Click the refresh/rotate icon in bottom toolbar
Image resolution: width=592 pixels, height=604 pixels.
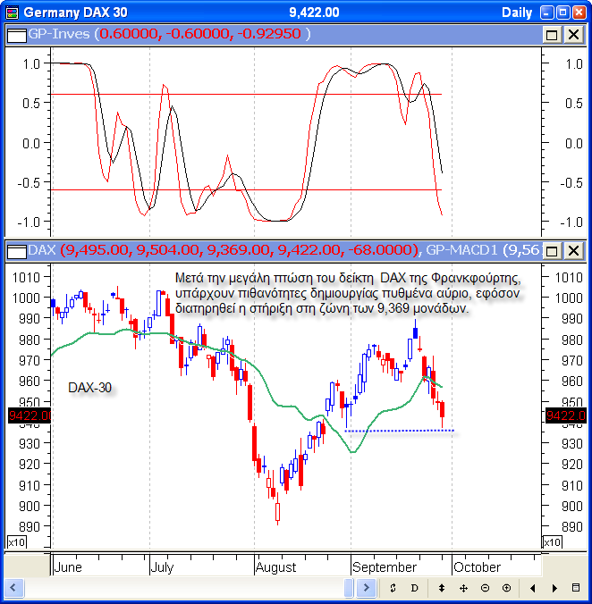tap(393, 588)
